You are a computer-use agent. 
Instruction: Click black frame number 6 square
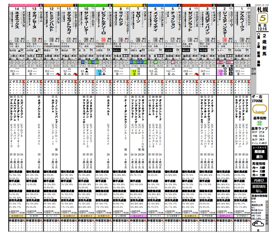(110, 5)
